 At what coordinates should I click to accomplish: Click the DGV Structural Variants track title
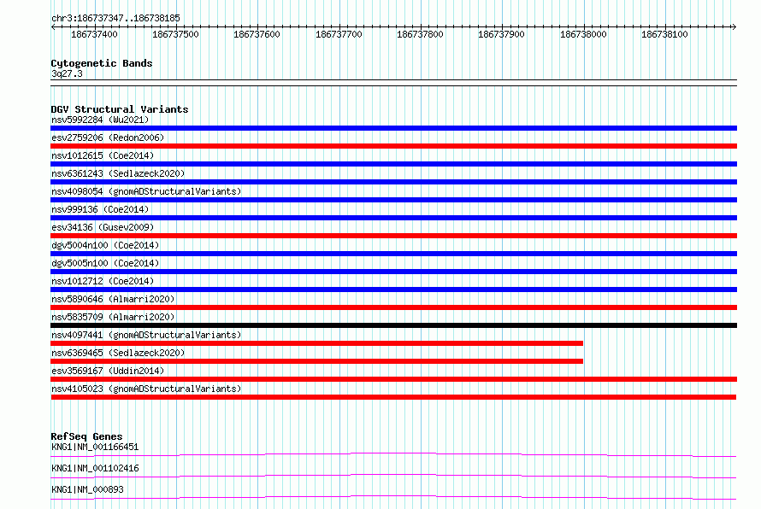pyautogui.click(x=120, y=109)
